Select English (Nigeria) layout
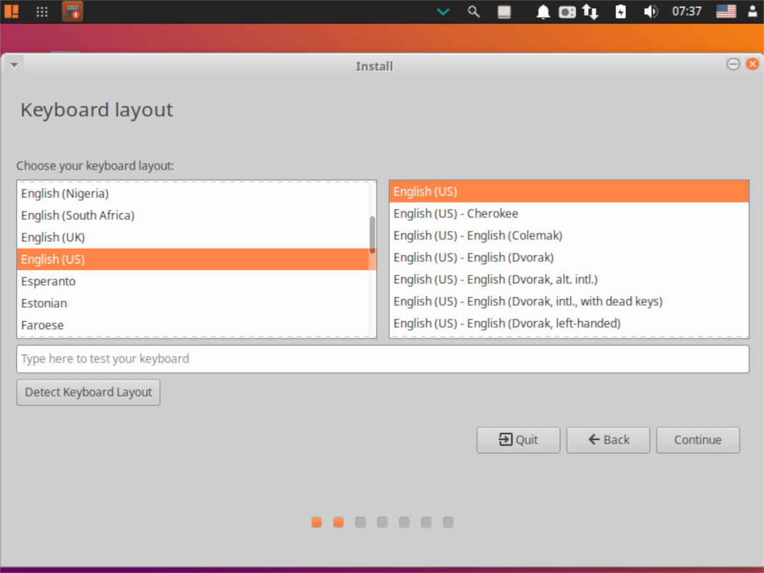Image resolution: width=764 pixels, height=573 pixels. click(192, 194)
